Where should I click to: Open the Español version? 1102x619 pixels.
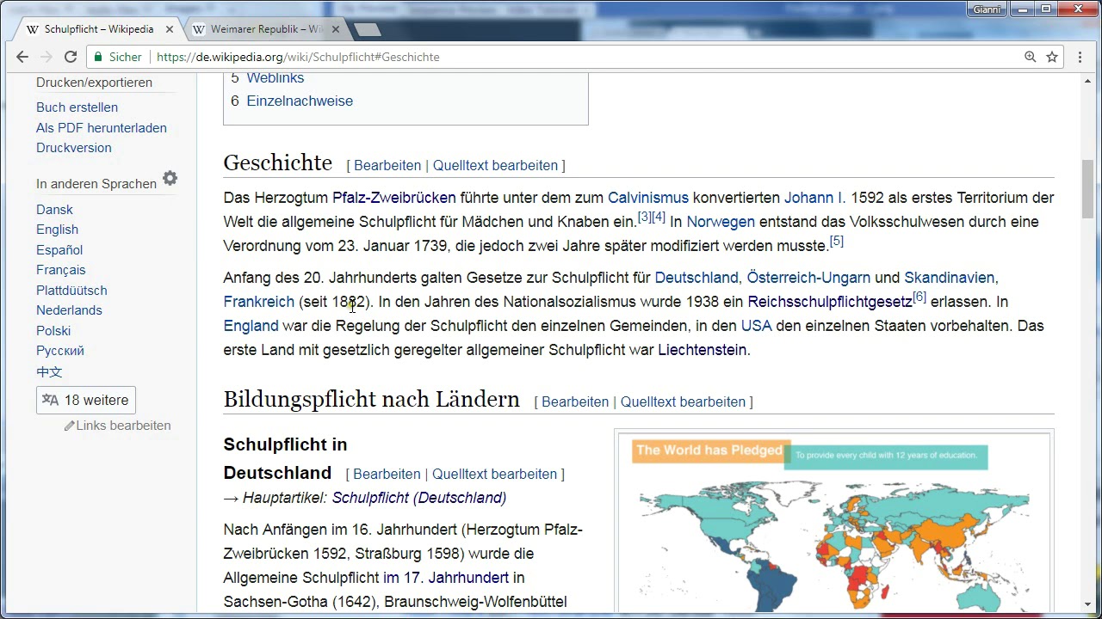59,250
